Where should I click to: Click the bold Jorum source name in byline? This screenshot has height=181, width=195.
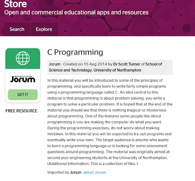point(55,64)
